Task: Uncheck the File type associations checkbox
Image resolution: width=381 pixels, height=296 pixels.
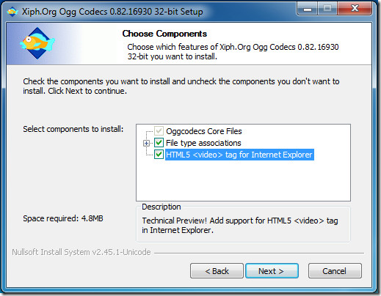Action: click(159, 143)
